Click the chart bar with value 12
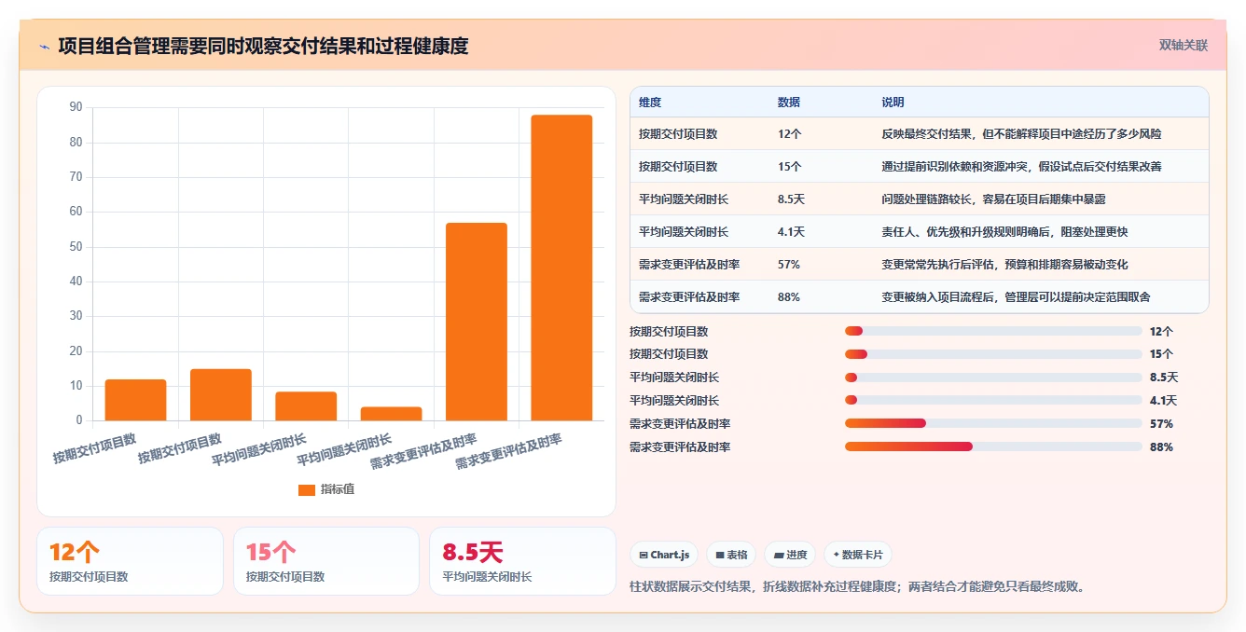The image size is (1246, 632). point(135,400)
